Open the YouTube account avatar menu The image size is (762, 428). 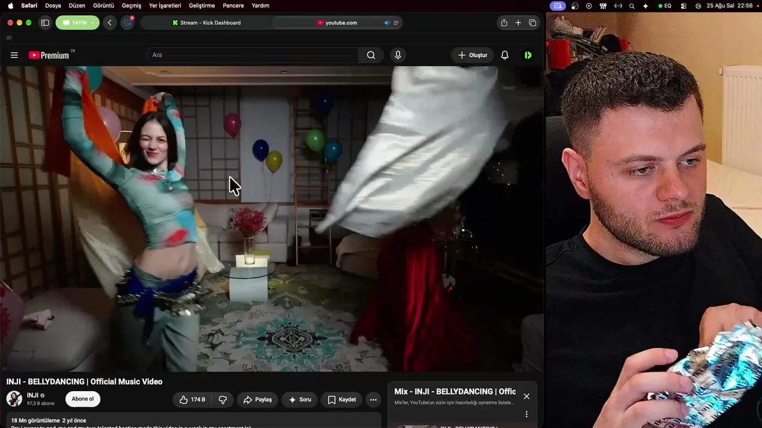(x=528, y=55)
